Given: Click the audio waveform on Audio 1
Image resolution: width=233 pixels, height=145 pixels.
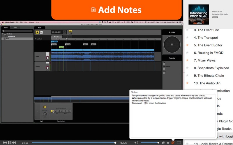Looking at the screenshot, I should tap(103, 56).
